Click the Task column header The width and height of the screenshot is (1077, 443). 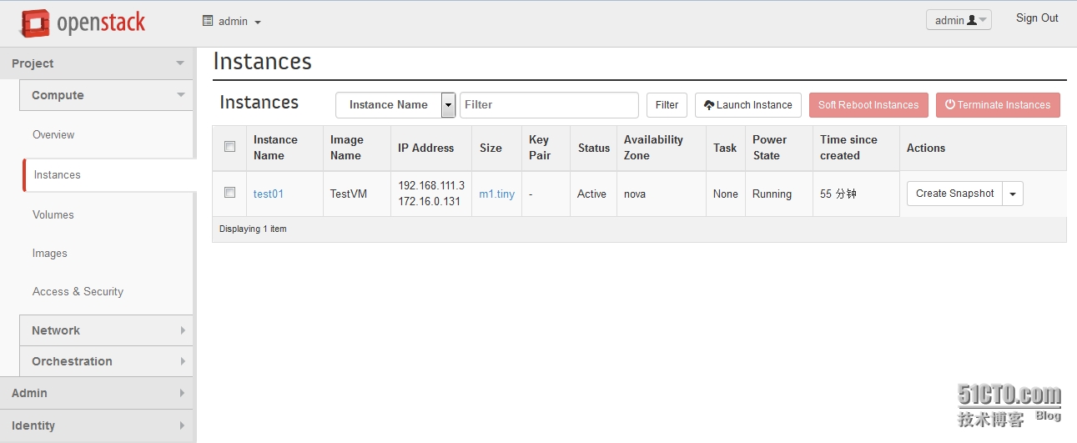coord(725,148)
